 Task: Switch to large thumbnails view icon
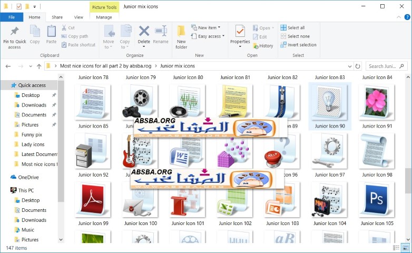(x=406, y=248)
